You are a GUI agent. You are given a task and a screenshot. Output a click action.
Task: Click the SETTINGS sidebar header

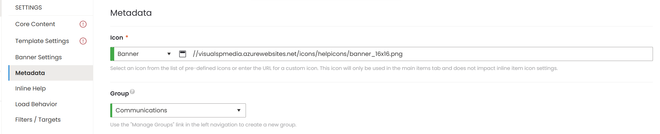(29, 8)
